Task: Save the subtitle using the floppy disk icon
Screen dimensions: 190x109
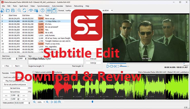Action: 13,11
